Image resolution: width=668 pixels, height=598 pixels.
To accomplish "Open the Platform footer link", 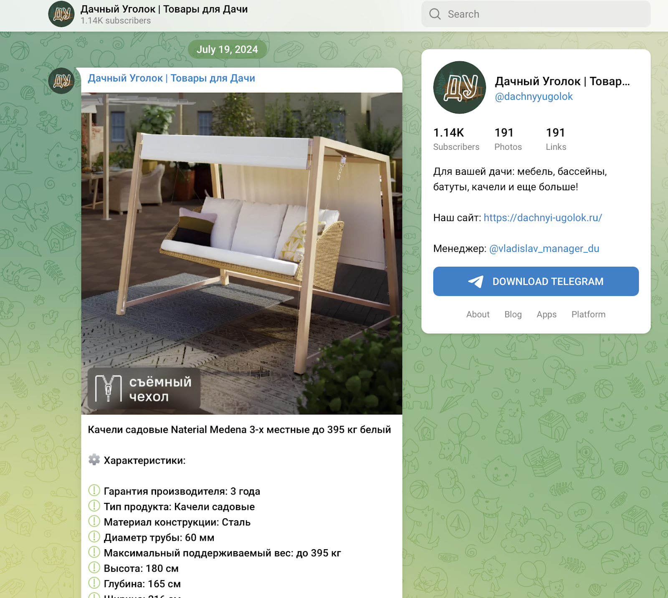I will pyautogui.click(x=588, y=314).
